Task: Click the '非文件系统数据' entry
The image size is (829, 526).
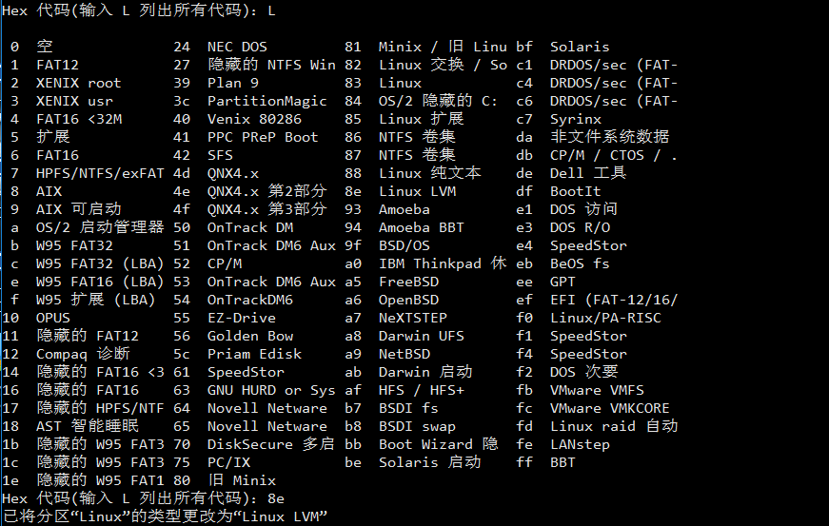Action: tap(609, 137)
